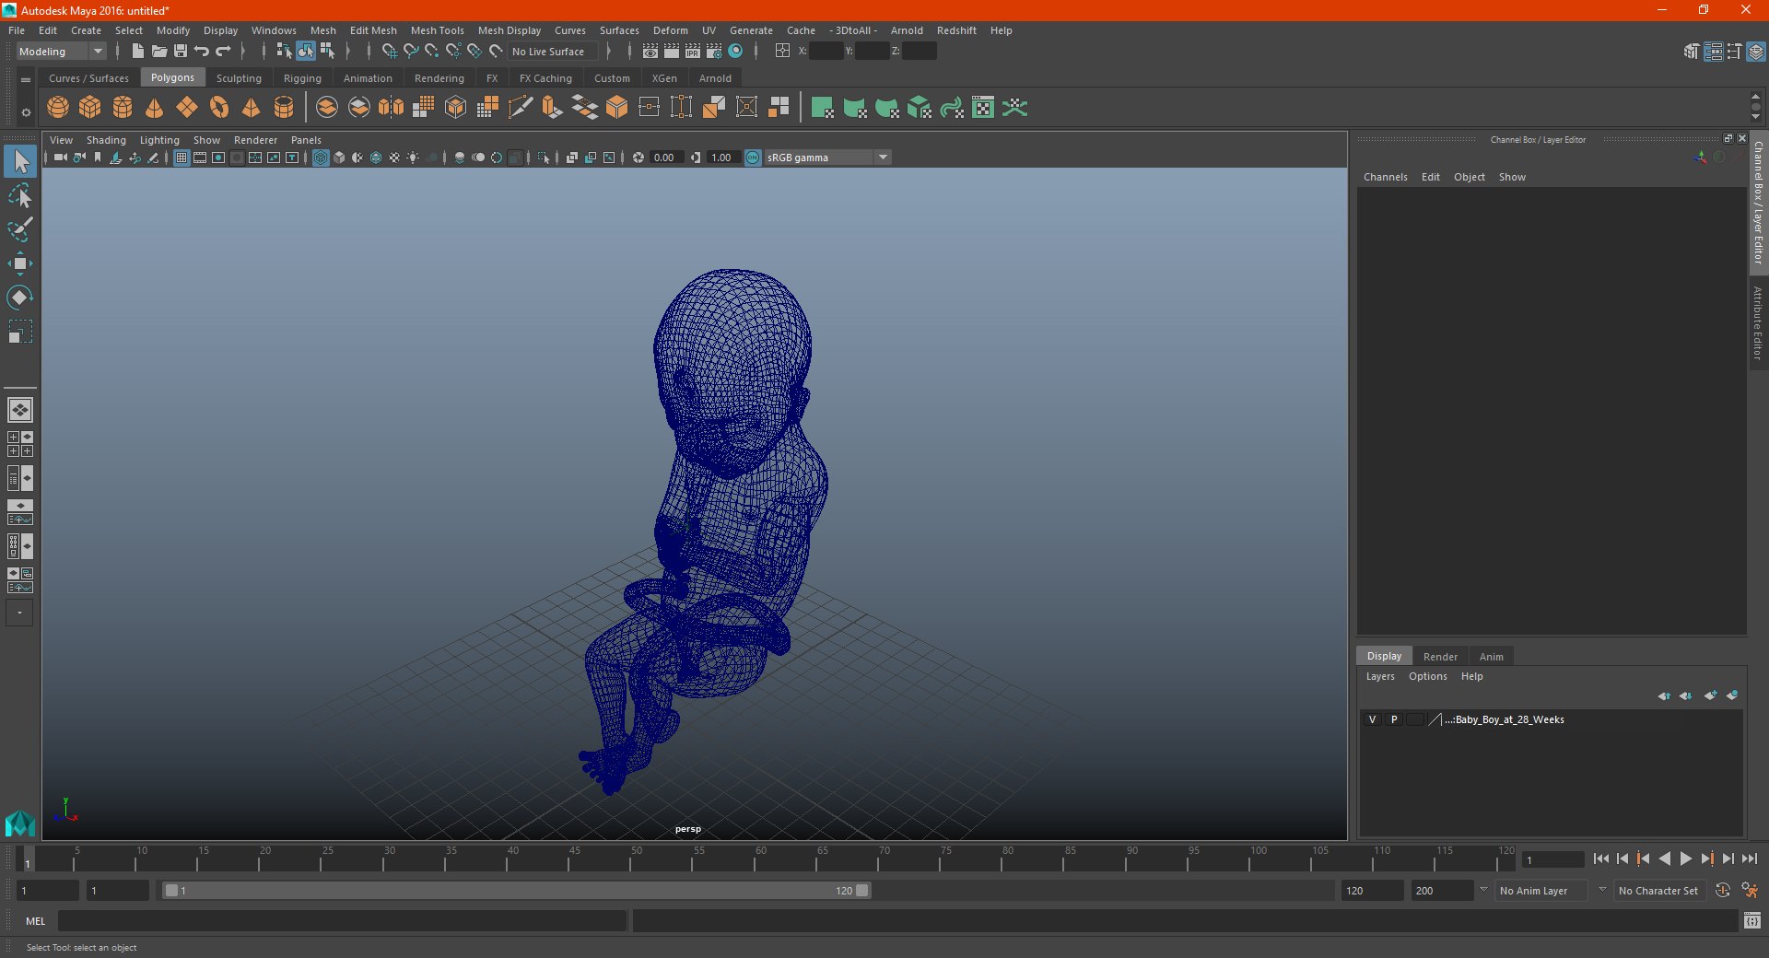Click the UV checker texture shelf icon
The width and height of the screenshot is (1769, 958).
tap(983, 108)
